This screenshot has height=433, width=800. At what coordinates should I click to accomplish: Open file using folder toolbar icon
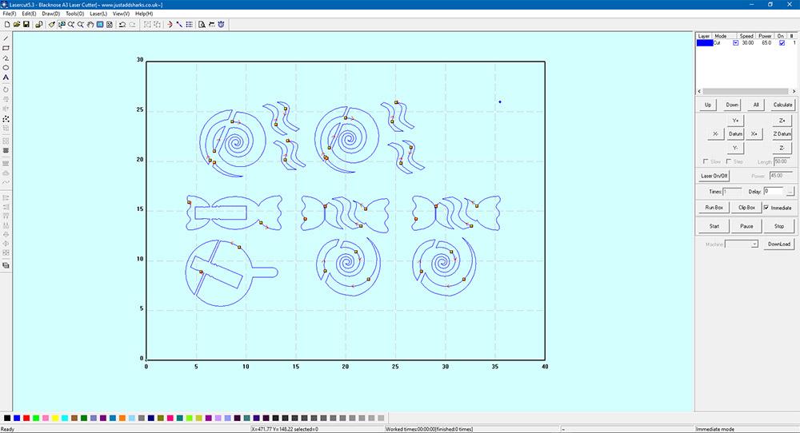tap(17, 25)
